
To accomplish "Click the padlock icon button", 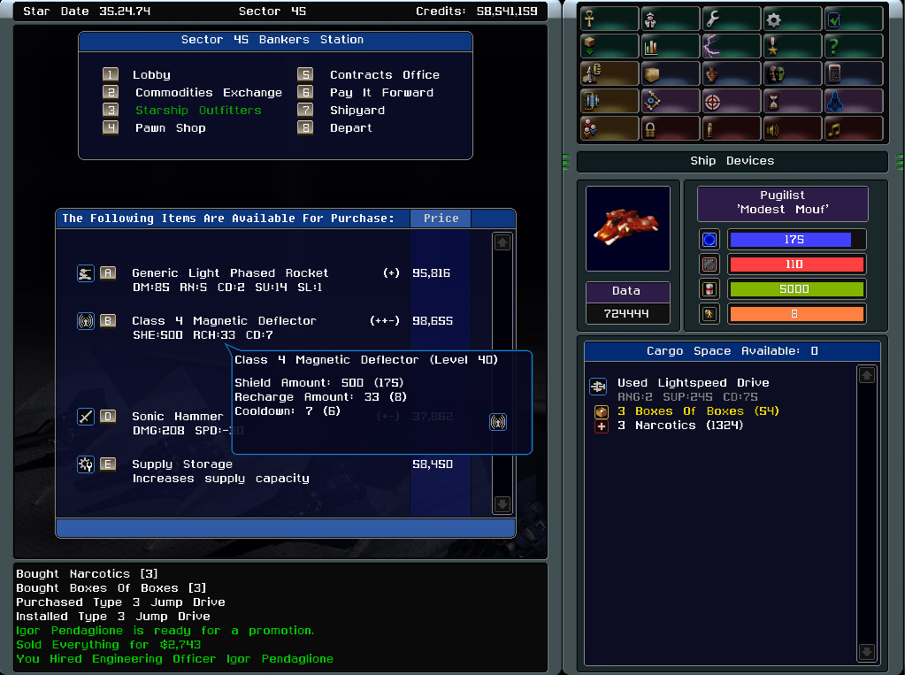I will coord(671,128).
